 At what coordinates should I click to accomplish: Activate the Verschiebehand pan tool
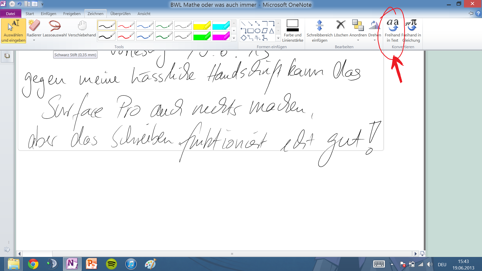coord(82,29)
